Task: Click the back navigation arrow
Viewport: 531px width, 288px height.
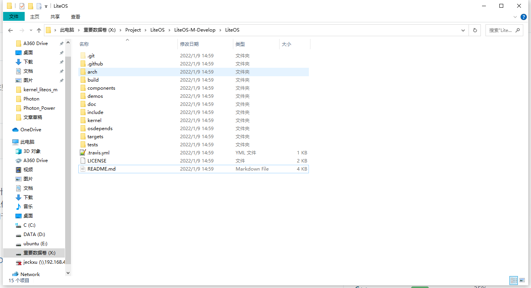Action: 11,30
